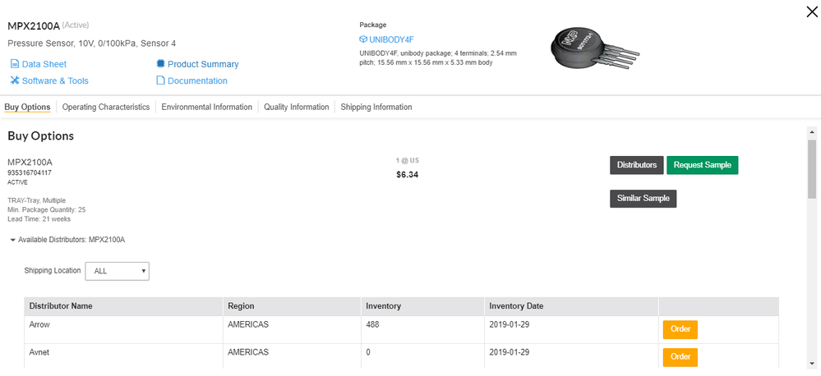
Task: Switch to Operating Characteristics tab
Action: (x=106, y=108)
